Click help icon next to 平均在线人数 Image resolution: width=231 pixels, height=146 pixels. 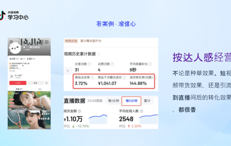pos(141,111)
